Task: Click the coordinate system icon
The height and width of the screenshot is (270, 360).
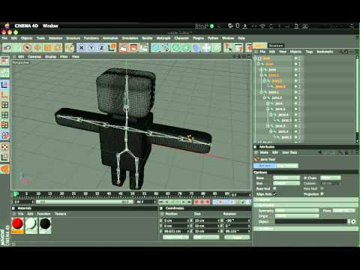Action: 112,47
